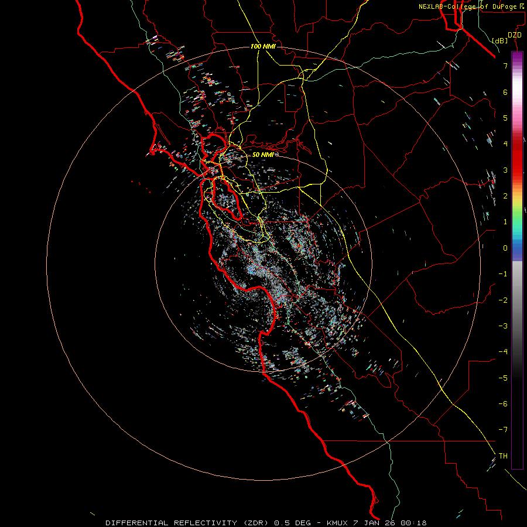Image resolution: width=527 pixels, height=527 pixels.
Task: Click the '4' value on color scale
Action: click(x=505, y=144)
